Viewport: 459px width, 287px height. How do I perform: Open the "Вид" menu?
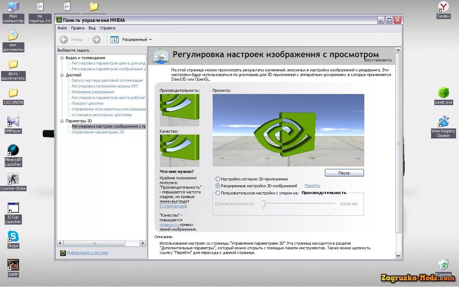pyautogui.click(x=92, y=28)
